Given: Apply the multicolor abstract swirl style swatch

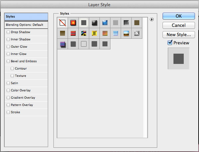Looking at the screenshot, I should [x=84, y=33].
